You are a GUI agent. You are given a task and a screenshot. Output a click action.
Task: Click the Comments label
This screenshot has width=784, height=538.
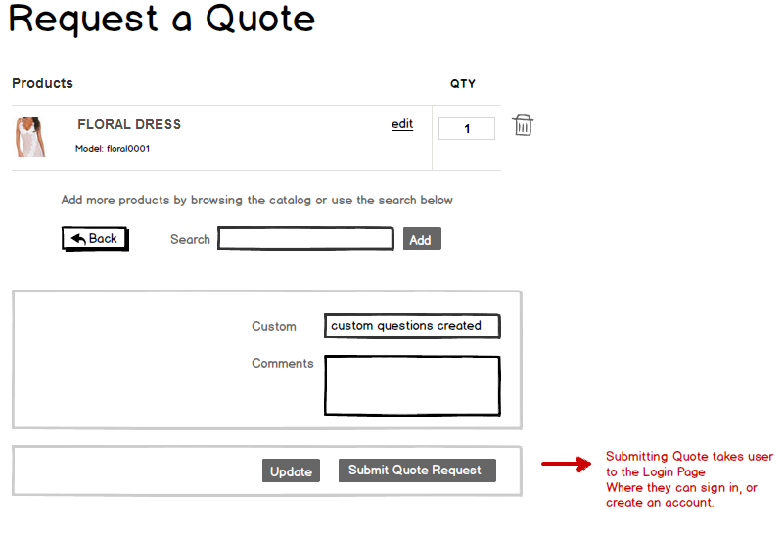click(x=283, y=363)
